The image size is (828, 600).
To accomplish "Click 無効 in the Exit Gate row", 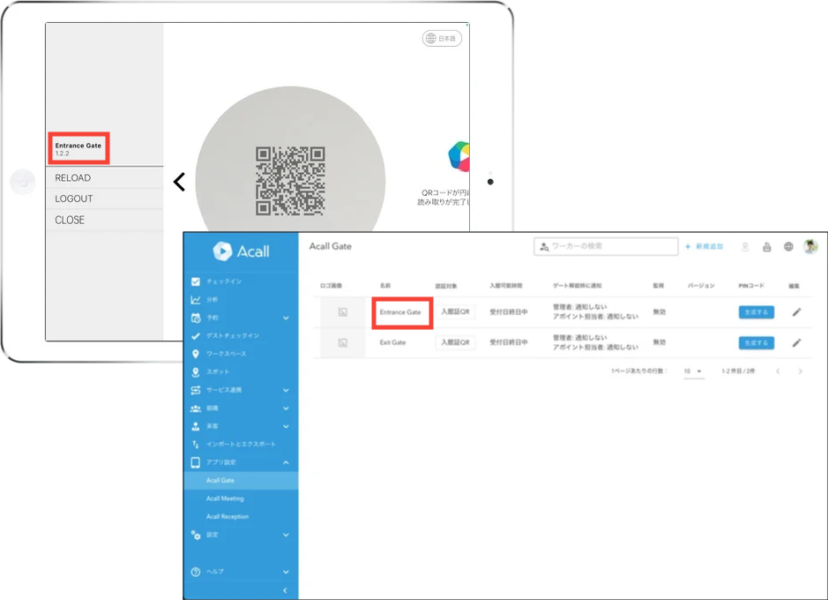I will [659, 342].
